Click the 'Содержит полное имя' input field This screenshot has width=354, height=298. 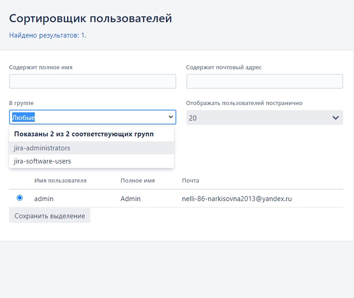click(93, 81)
